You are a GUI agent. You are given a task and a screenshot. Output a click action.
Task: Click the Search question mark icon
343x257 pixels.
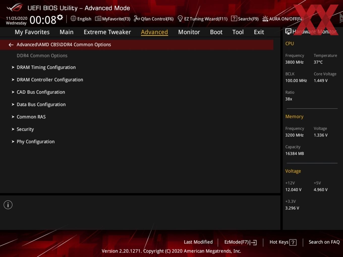click(x=234, y=19)
